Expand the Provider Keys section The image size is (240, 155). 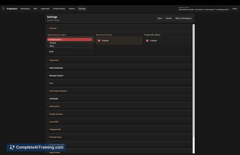119,137
